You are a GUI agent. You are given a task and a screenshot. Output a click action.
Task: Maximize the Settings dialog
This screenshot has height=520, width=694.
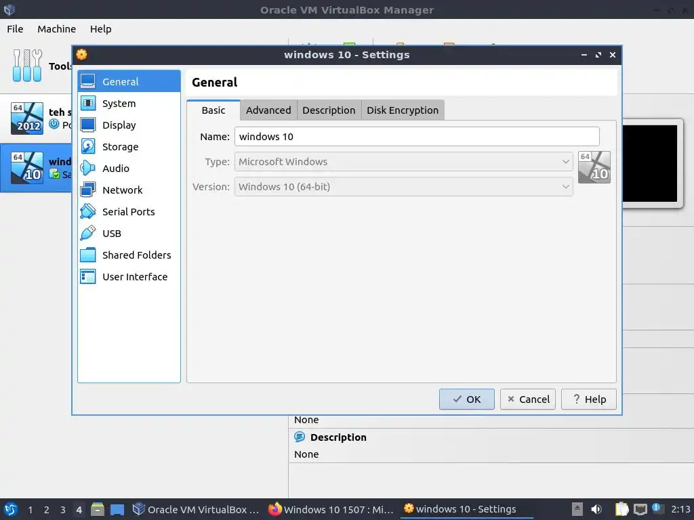(598, 55)
